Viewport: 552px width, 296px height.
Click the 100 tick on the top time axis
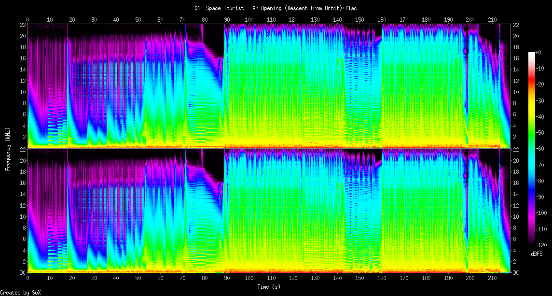pyautogui.click(x=249, y=20)
